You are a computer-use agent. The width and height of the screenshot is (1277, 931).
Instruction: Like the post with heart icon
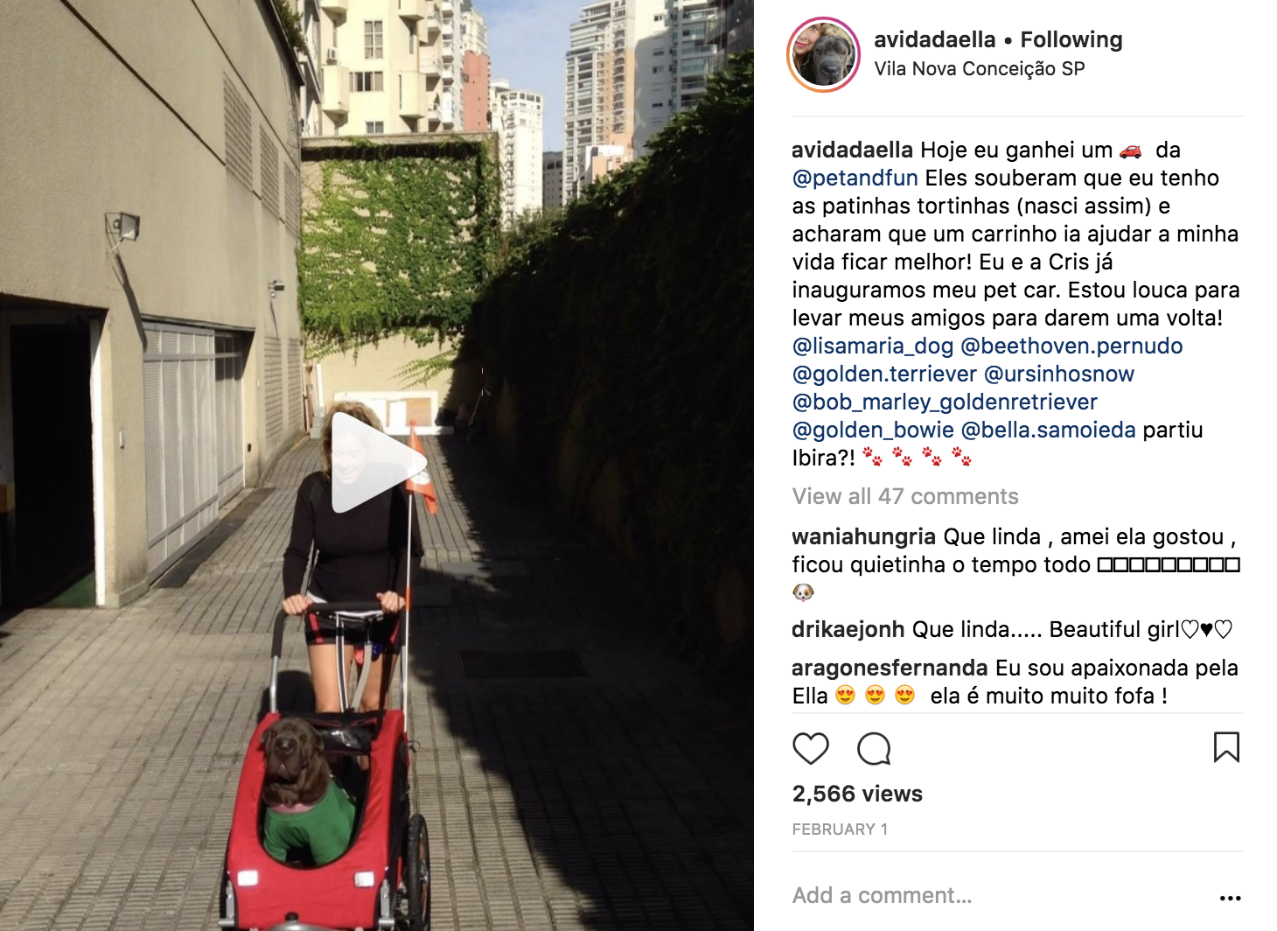pos(810,749)
